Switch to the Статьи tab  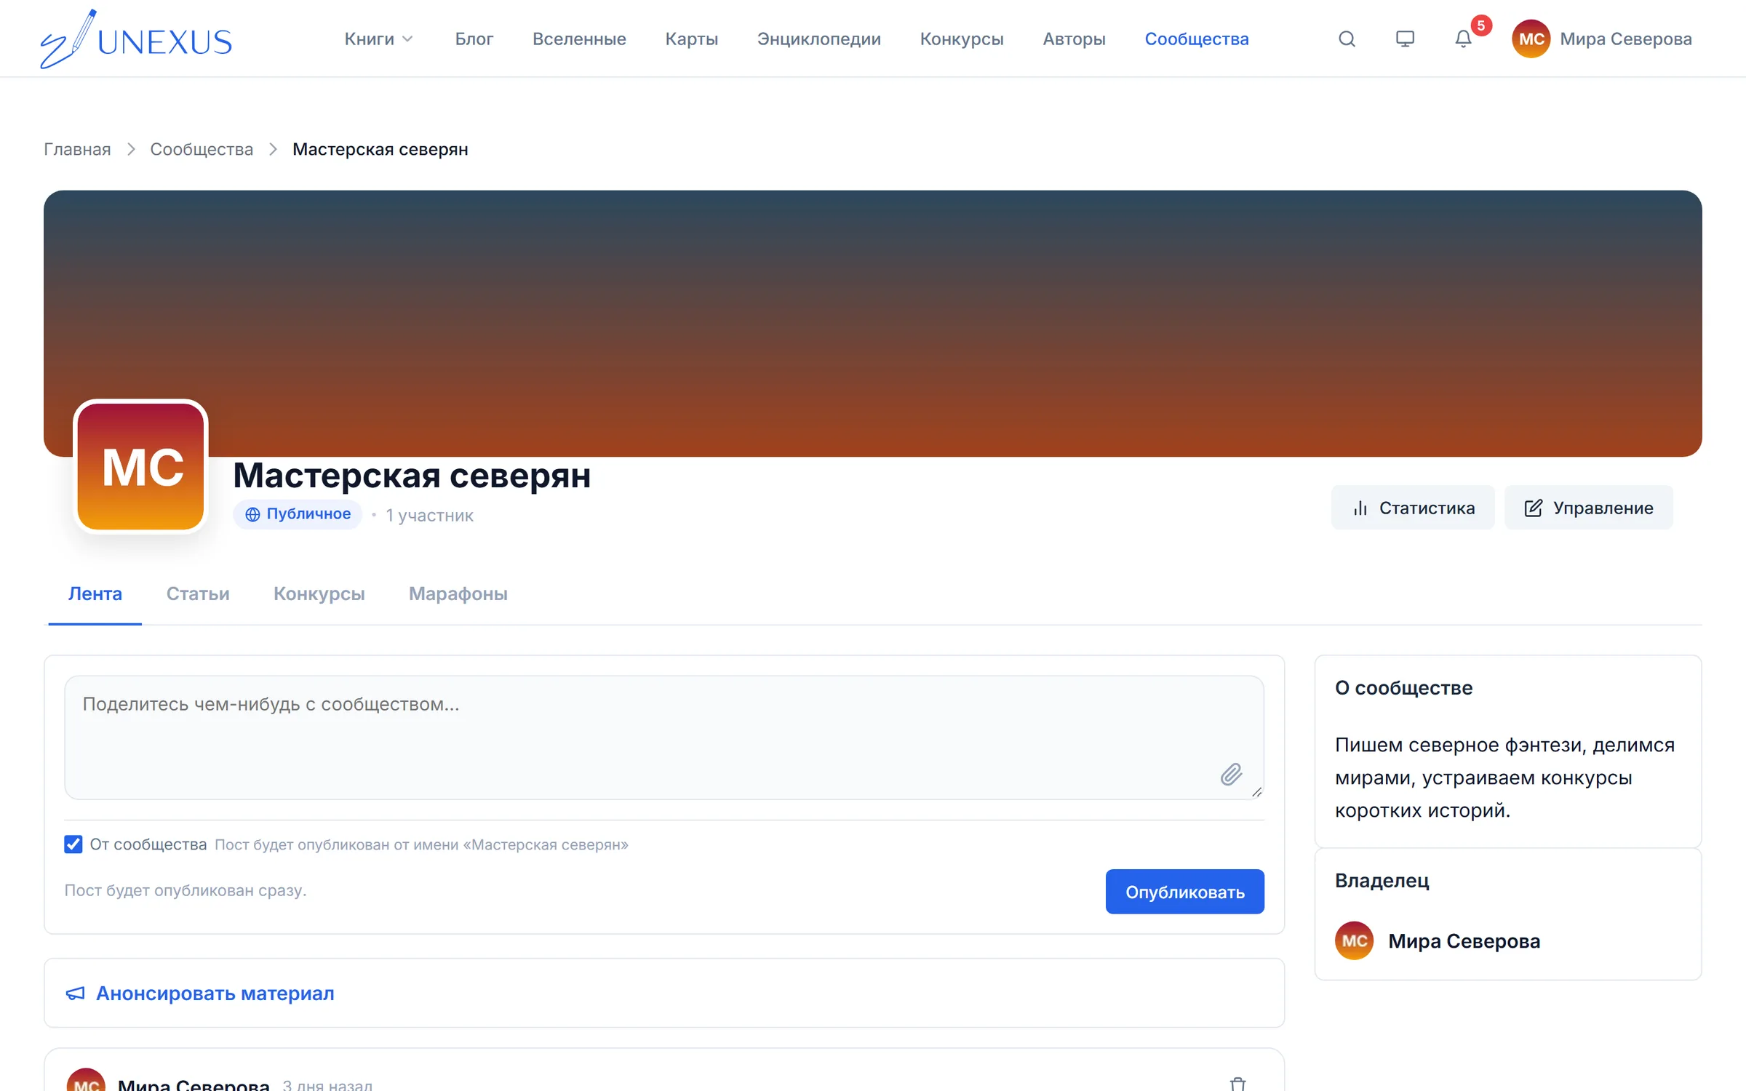(198, 594)
